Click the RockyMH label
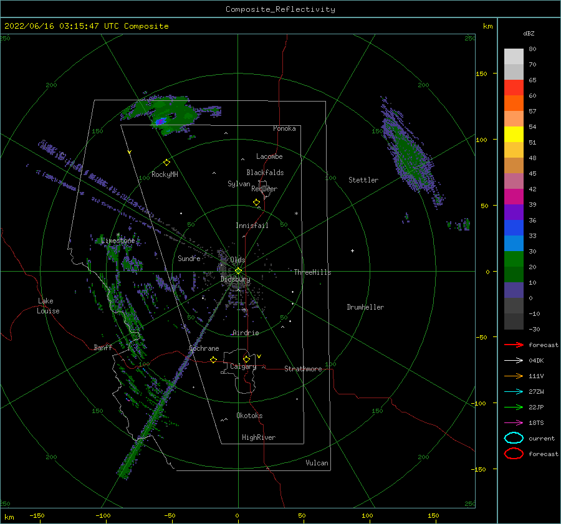This screenshot has width=561, height=524. point(165,174)
